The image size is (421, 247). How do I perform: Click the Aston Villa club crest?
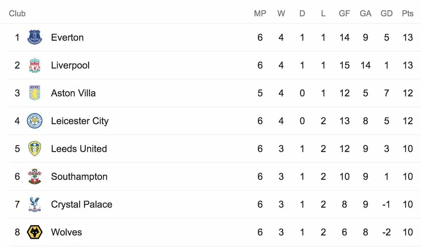tap(35, 93)
